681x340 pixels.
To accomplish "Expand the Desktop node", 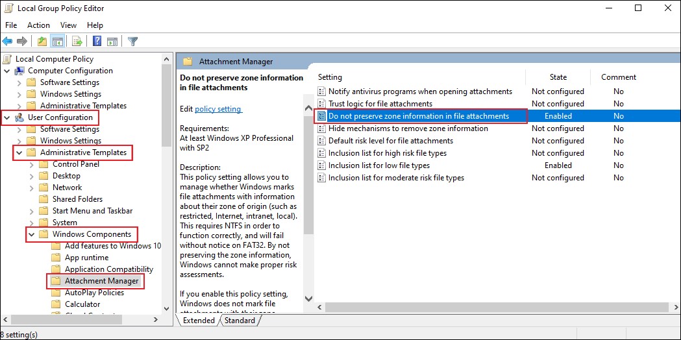I will point(31,176).
